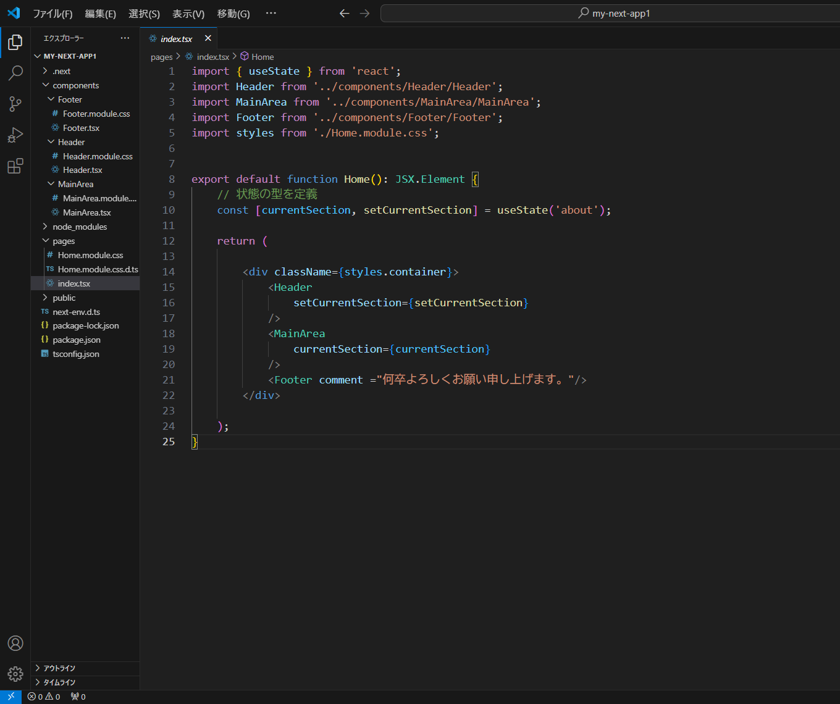Expand the Timeline (タイムライン) panel
The width and height of the screenshot is (840, 704).
(x=59, y=682)
